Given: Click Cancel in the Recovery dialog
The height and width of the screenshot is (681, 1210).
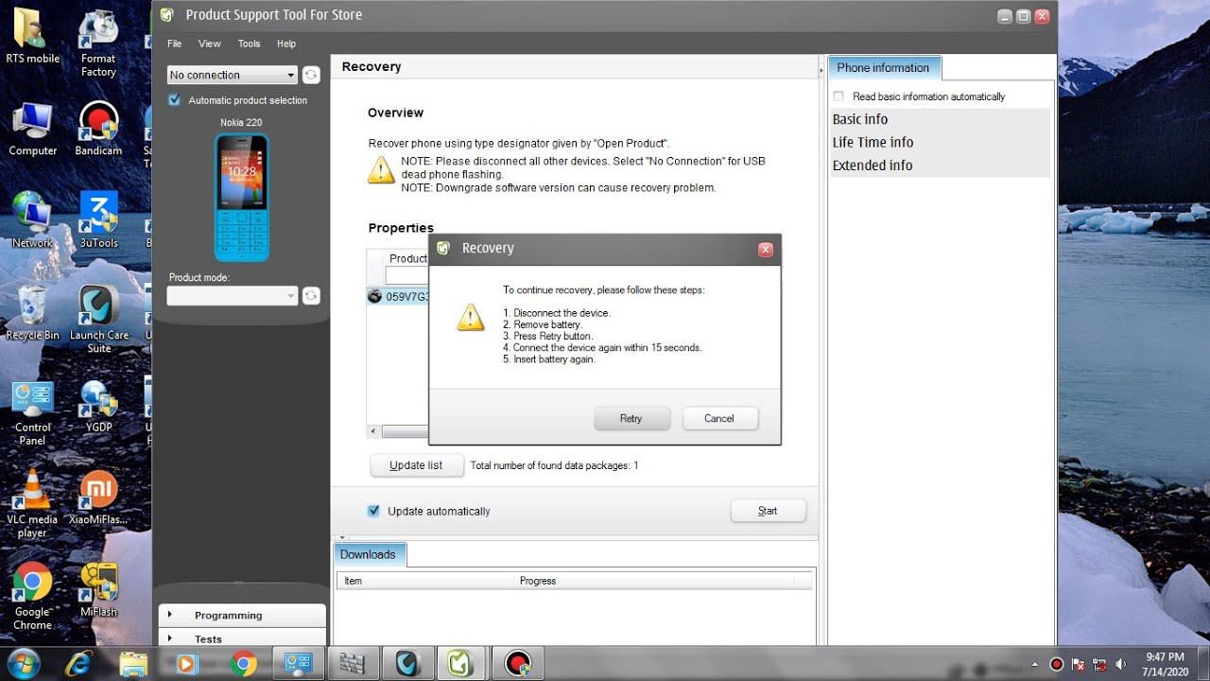Looking at the screenshot, I should (x=719, y=418).
